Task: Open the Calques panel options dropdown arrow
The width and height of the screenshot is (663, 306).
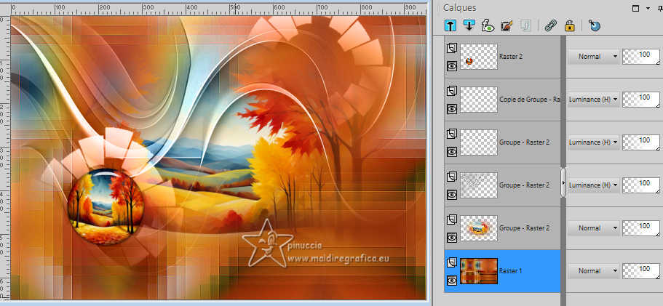Action: 648,8
